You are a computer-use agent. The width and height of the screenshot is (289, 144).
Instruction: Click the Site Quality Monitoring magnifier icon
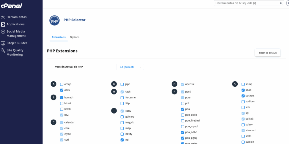click(3, 50)
